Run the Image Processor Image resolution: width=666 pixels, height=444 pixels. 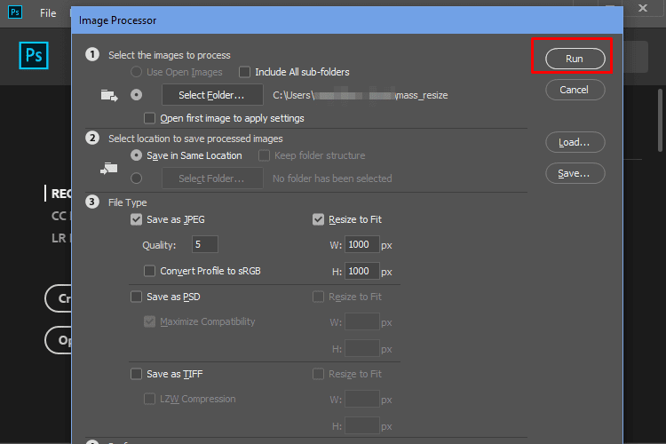[575, 59]
